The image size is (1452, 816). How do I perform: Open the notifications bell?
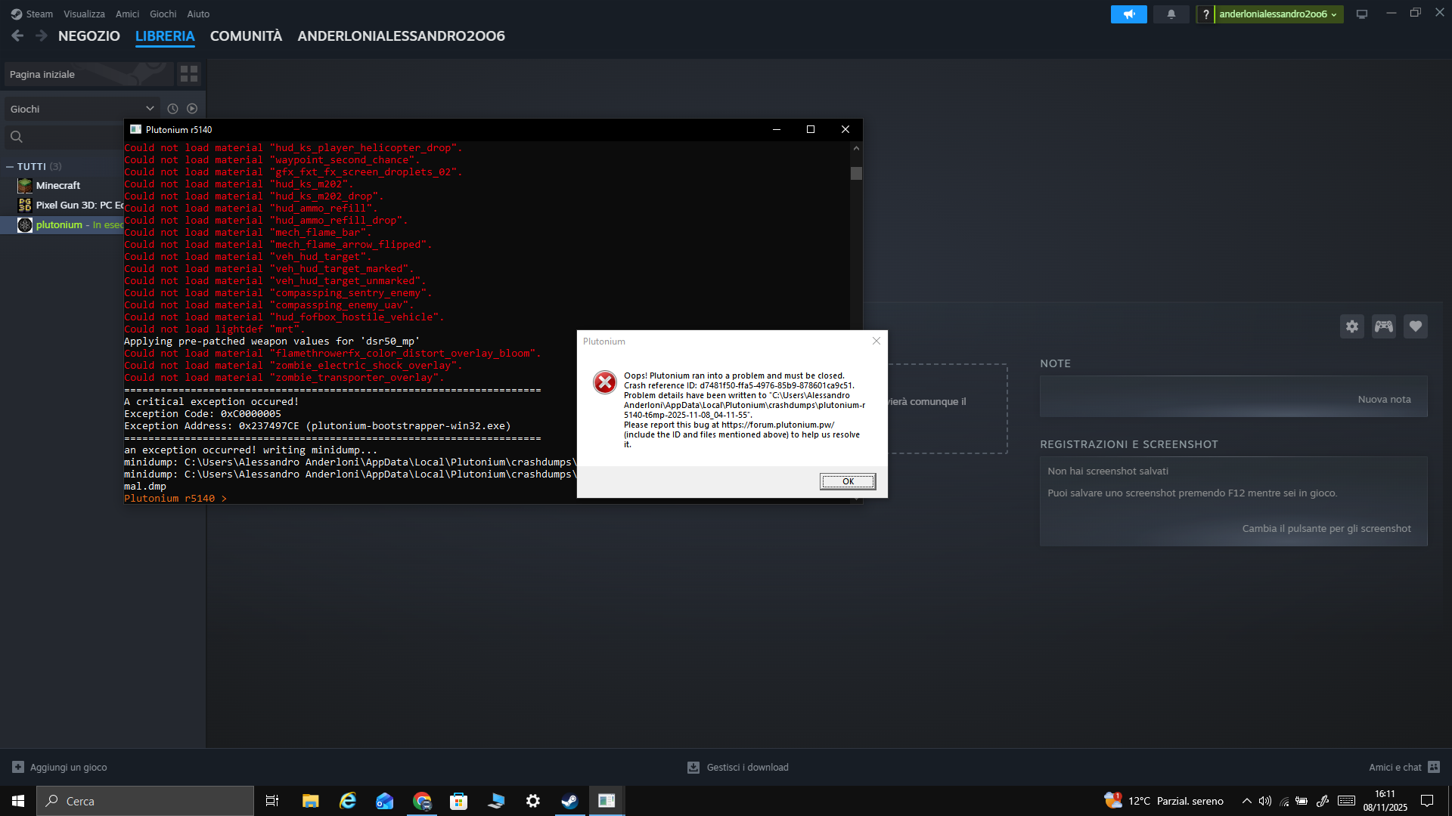coord(1171,14)
